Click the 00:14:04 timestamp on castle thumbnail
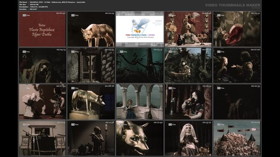280x157 pixels. (x=255, y=123)
